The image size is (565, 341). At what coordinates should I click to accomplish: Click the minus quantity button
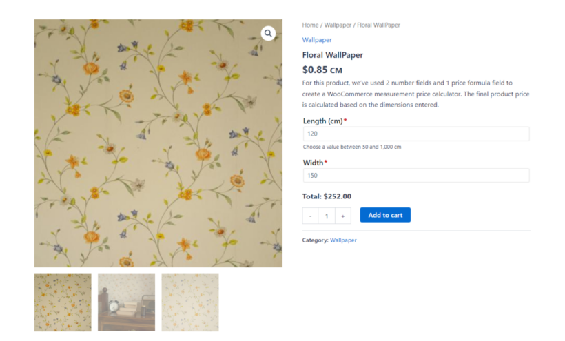310,216
